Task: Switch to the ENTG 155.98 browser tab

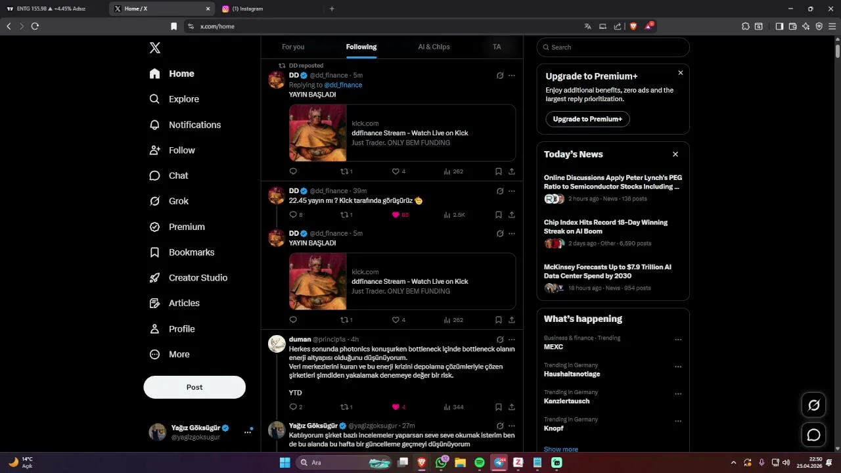Action: pos(53,9)
